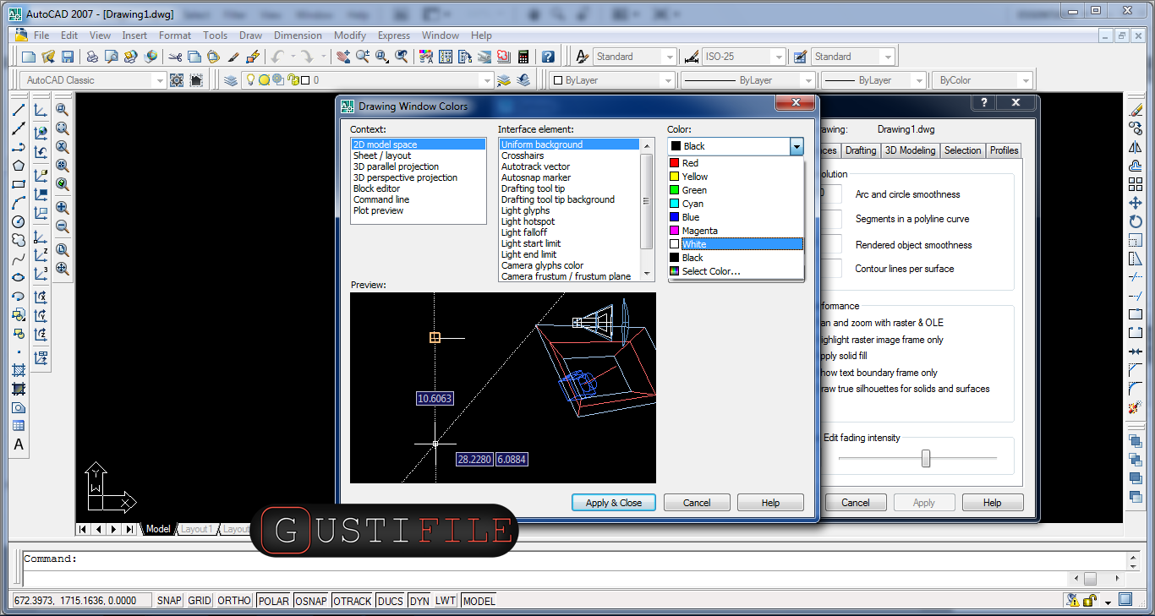Click Cancel in Drawing Window Colors dialog
Screen dimensions: 1155x616
pyautogui.click(x=697, y=503)
